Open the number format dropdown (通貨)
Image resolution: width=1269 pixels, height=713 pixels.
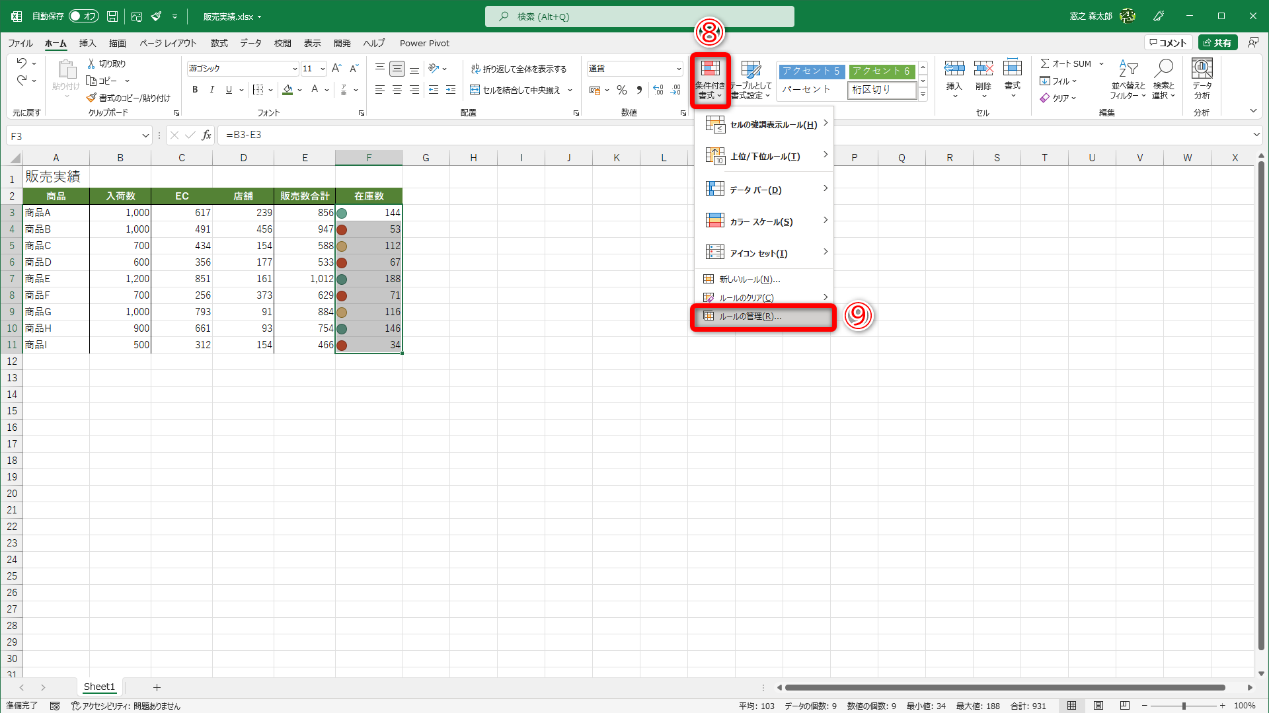tap(678, 69)
